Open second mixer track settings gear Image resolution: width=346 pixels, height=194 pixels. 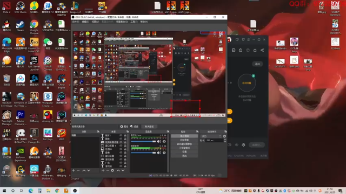(x=164, y=153)
